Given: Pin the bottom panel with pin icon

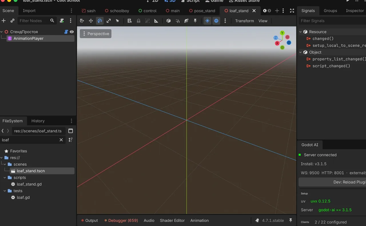Looking at the screenshot, I should [x=291, y=220].
